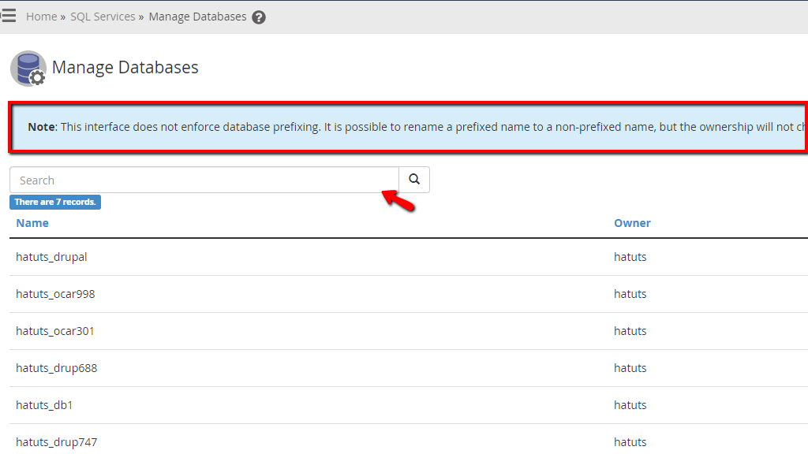Click owner hatuts in hatuts_drup688 row
Image resolution: width=808 pixels, height=454 pixels.
(630, 368)
